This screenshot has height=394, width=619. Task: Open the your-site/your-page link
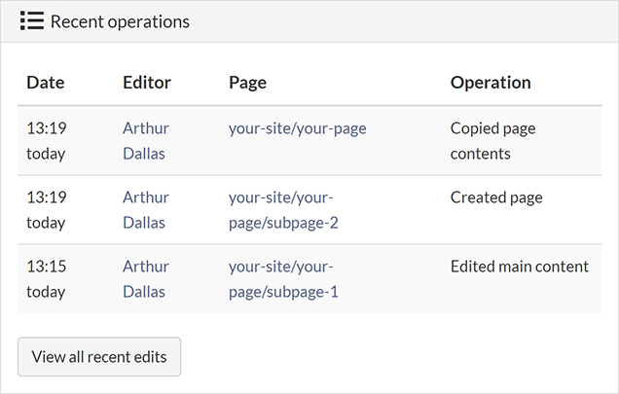coord(297,128)
